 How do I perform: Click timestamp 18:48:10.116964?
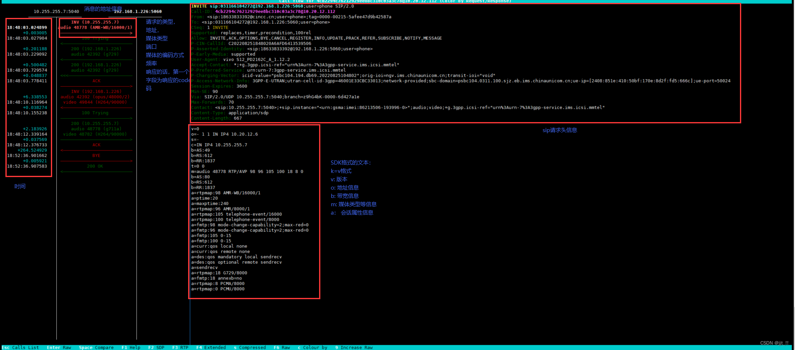(x=27, y=102)
